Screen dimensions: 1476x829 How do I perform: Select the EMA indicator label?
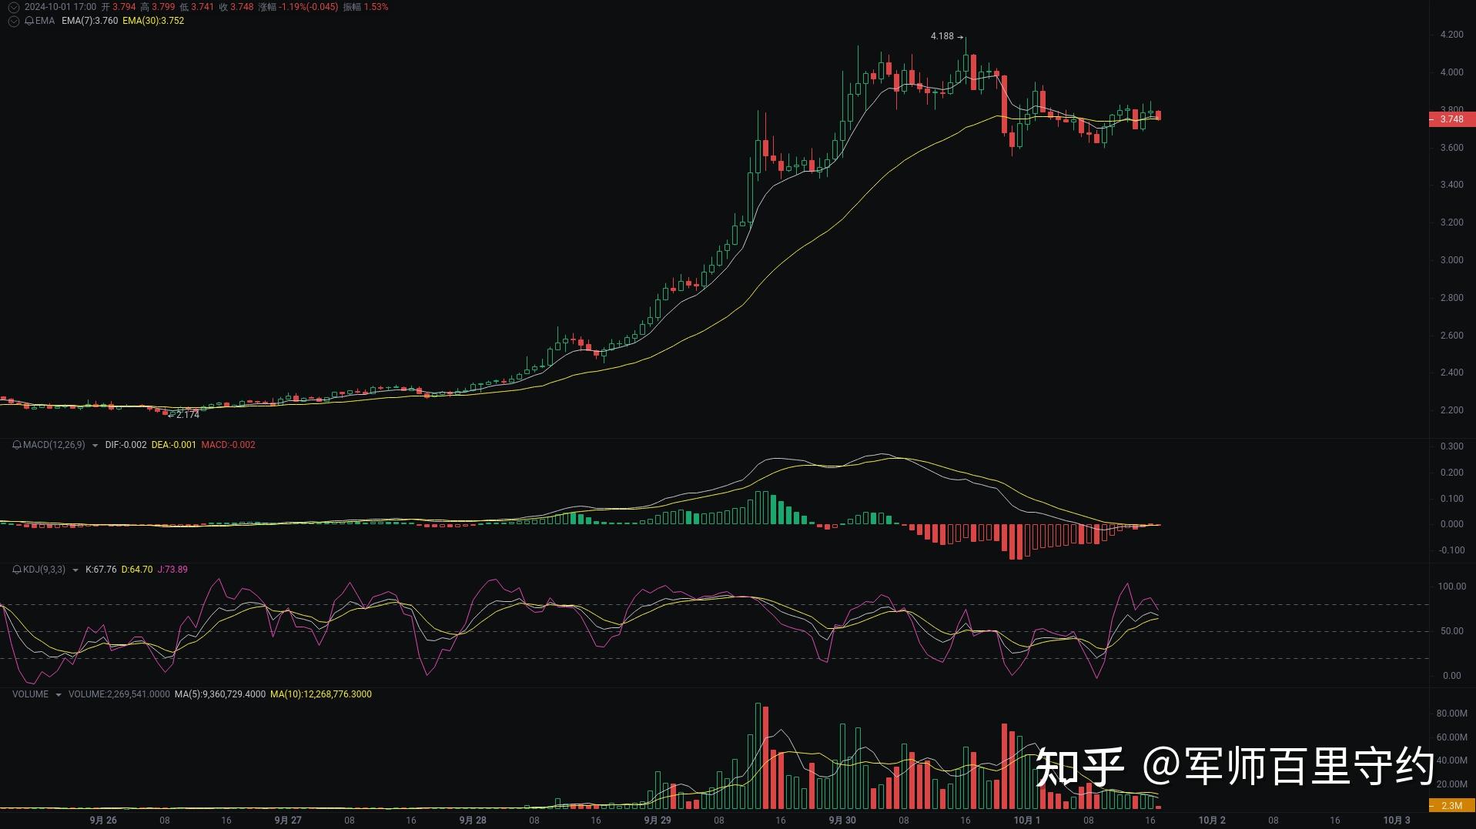click(45, 21)
